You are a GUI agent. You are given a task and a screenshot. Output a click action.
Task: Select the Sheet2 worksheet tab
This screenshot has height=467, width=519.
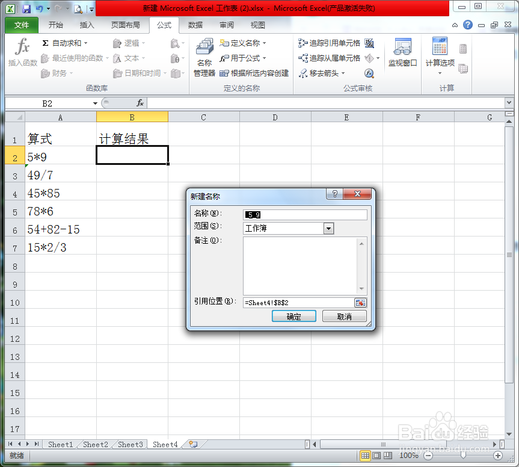point(94,444)
